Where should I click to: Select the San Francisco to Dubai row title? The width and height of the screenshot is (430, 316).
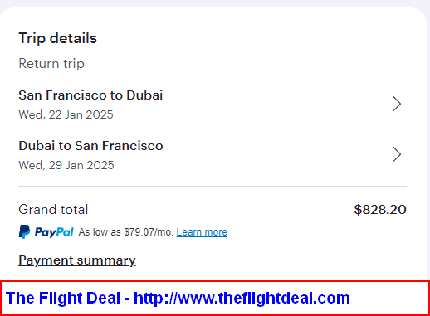click(90, 95)
